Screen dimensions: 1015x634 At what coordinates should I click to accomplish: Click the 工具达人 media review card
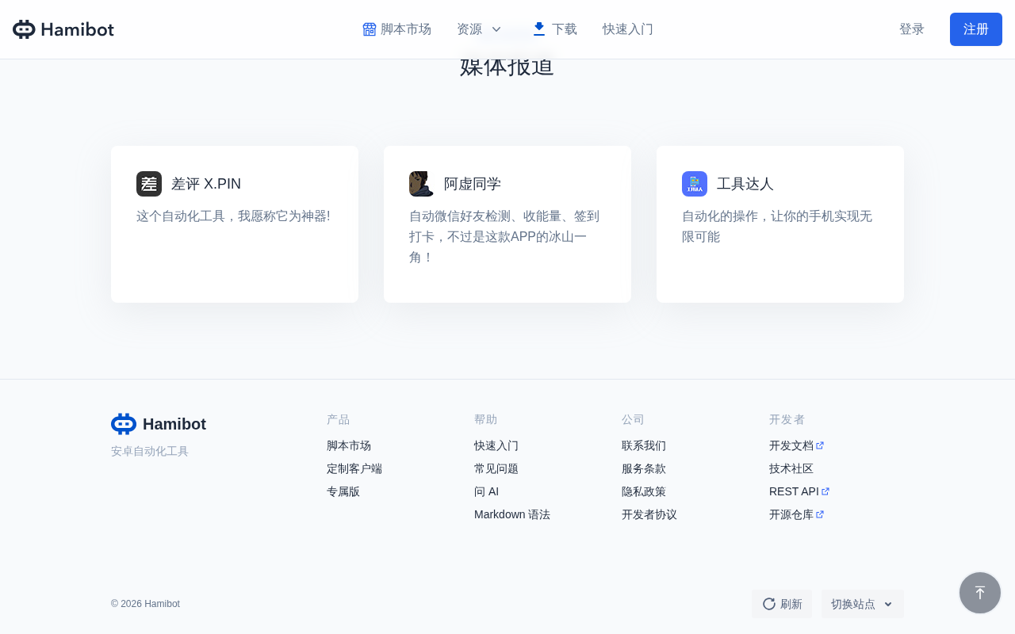[x=780, y=224]
